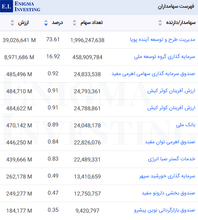Sort by percent (درصد) arrows
Screen dimensions: 198x220
click(46, 23)
